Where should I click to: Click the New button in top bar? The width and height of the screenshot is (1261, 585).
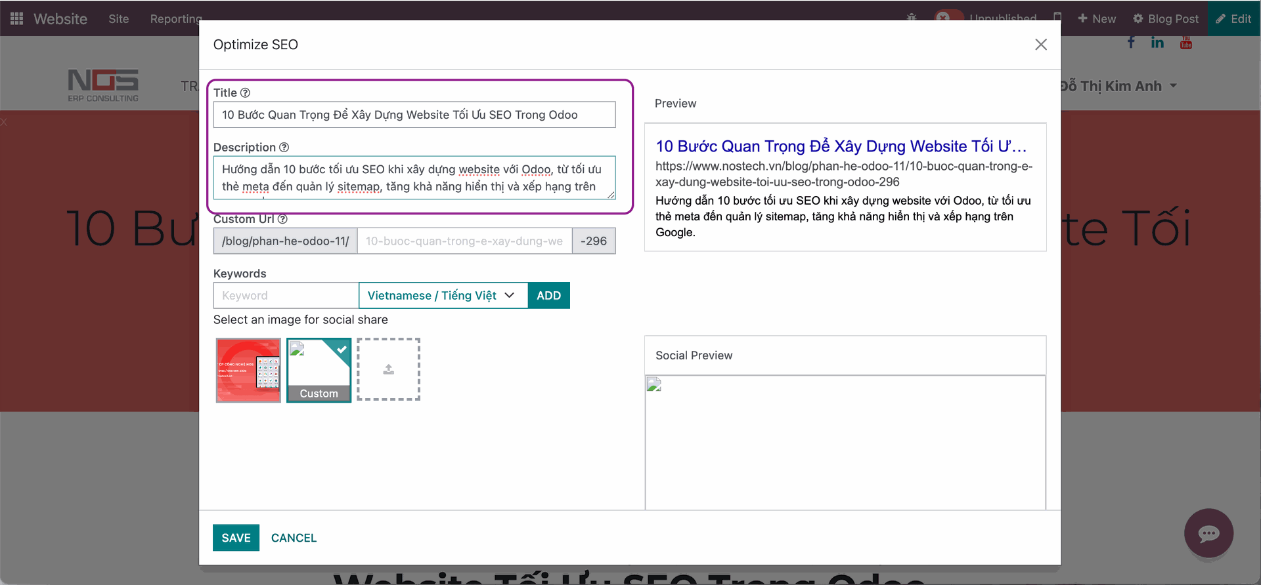click(1096, 18)
